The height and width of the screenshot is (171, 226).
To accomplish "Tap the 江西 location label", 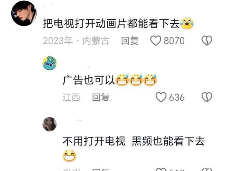I will click(71, 97).
